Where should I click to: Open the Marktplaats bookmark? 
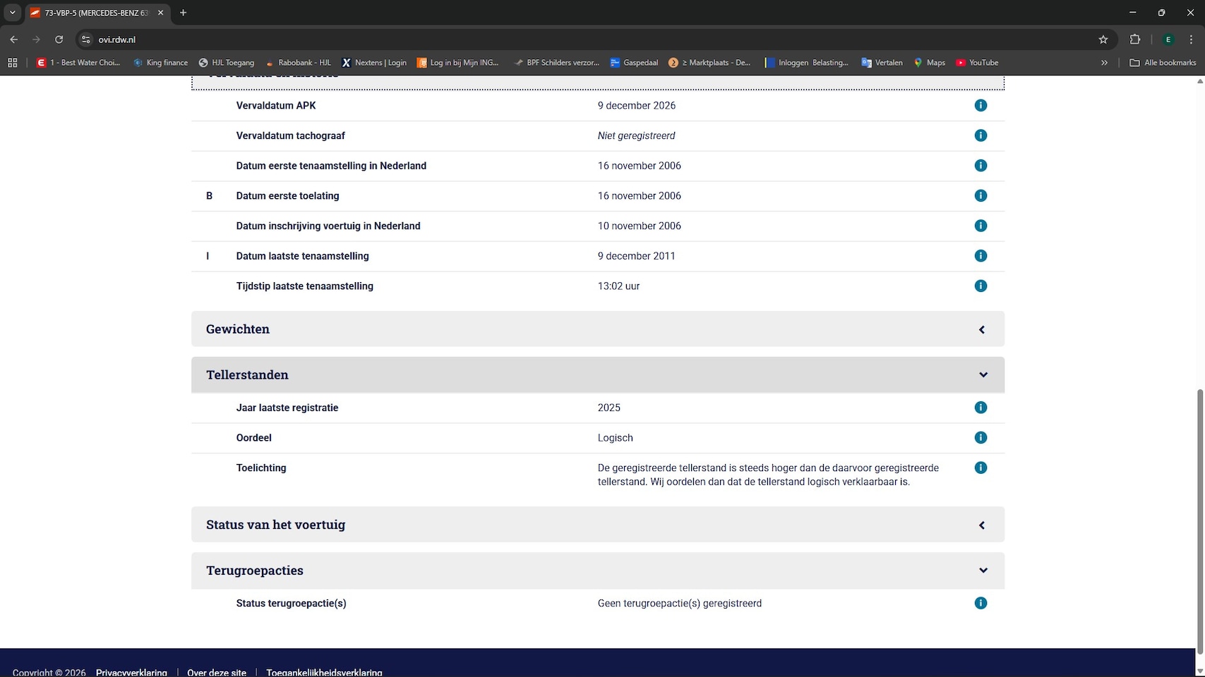[x=709, y=63]
